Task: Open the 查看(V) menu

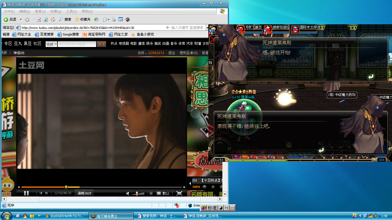Action: click(x=40, y=11)
